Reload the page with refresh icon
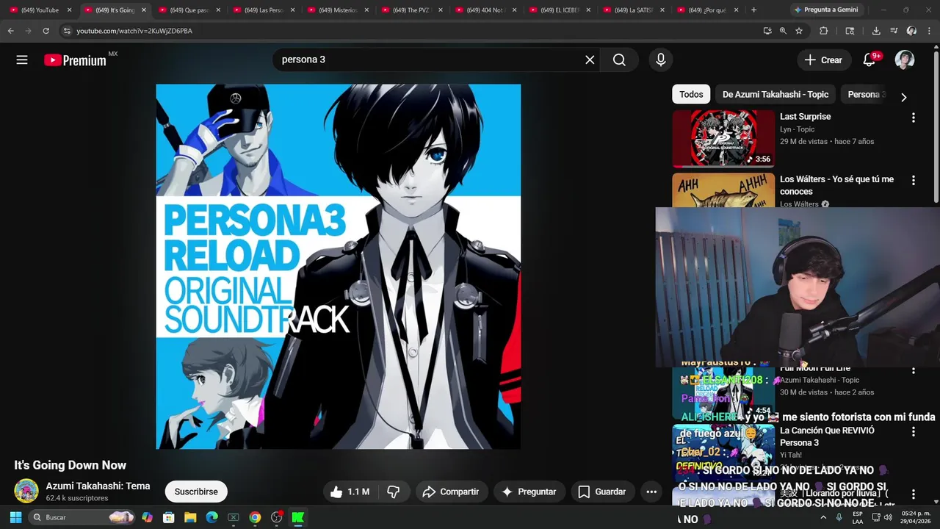 tap(46, 31)
